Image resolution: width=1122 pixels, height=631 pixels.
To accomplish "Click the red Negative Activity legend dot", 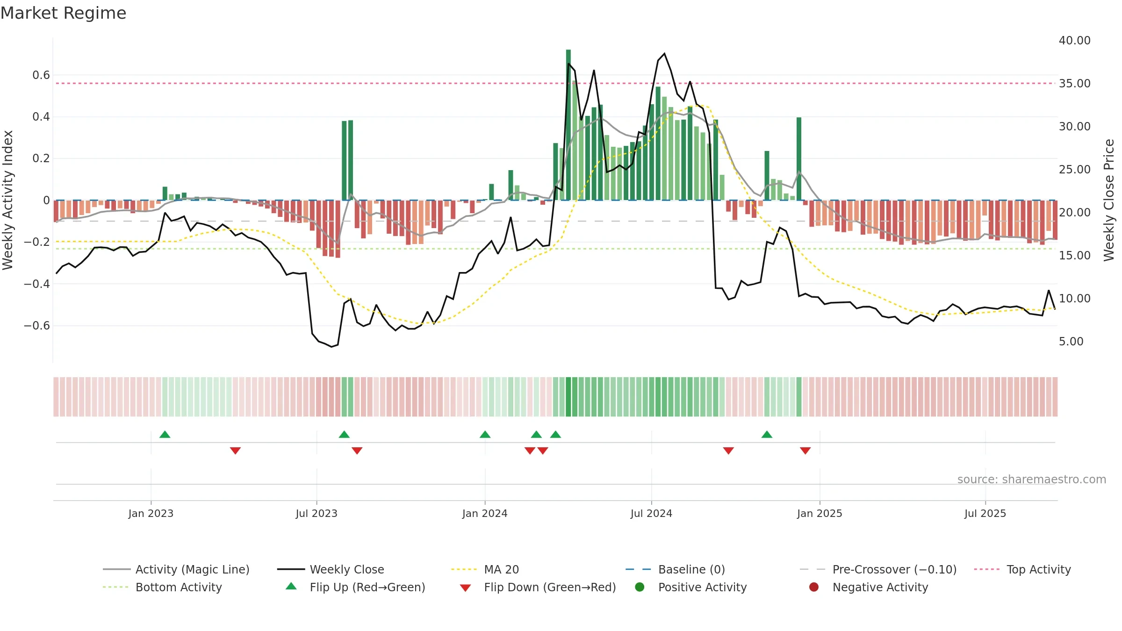I will pos(814,587).
